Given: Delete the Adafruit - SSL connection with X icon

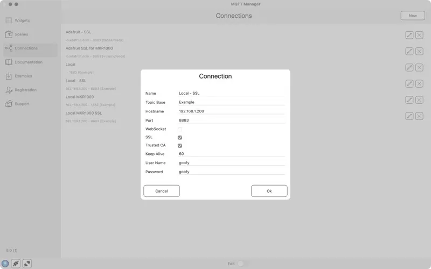Looking at the screenshot, I should coord(419,35).
